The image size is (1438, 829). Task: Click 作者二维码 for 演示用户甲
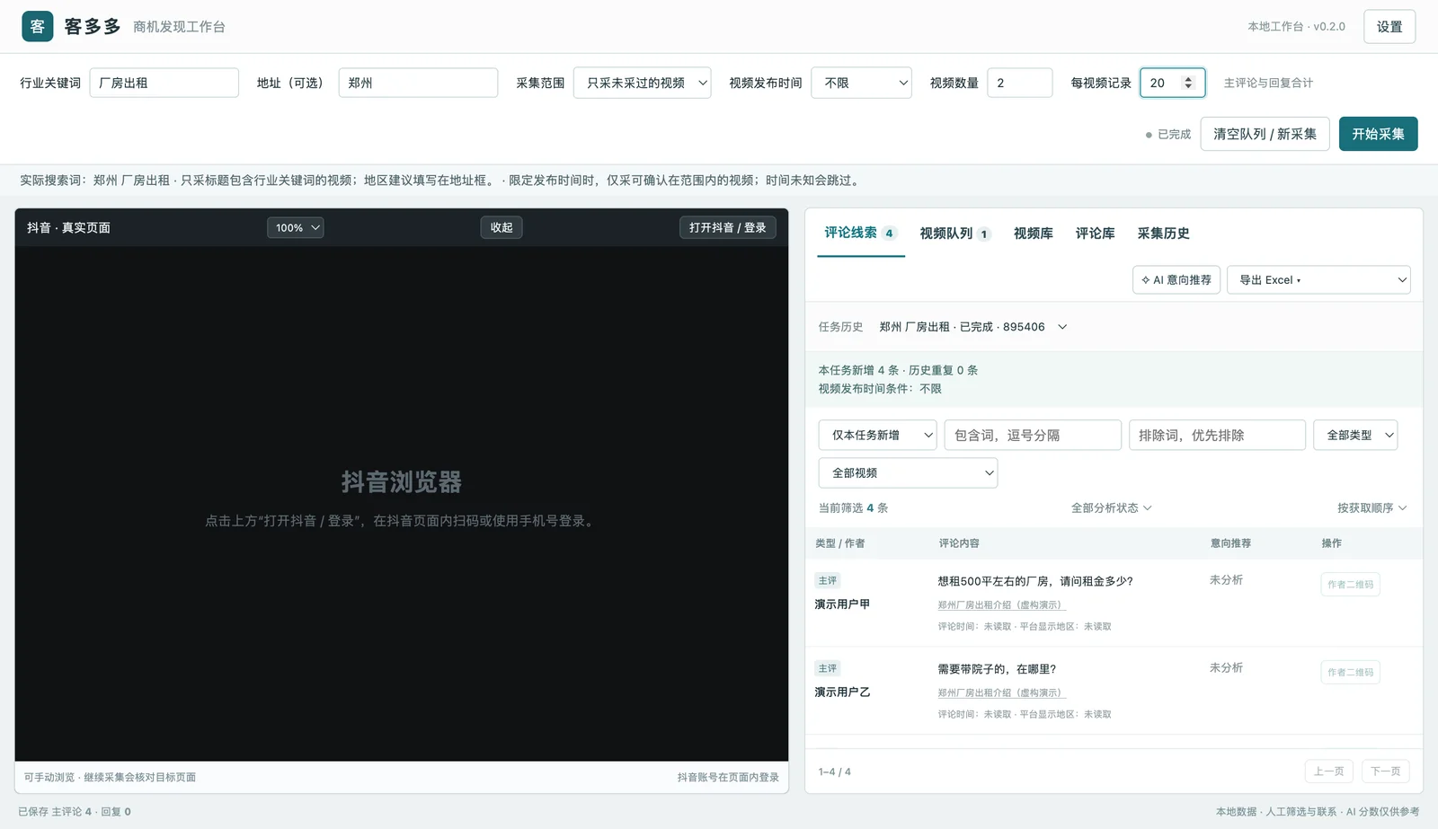pyautogui.click(x=1351, y=585)
